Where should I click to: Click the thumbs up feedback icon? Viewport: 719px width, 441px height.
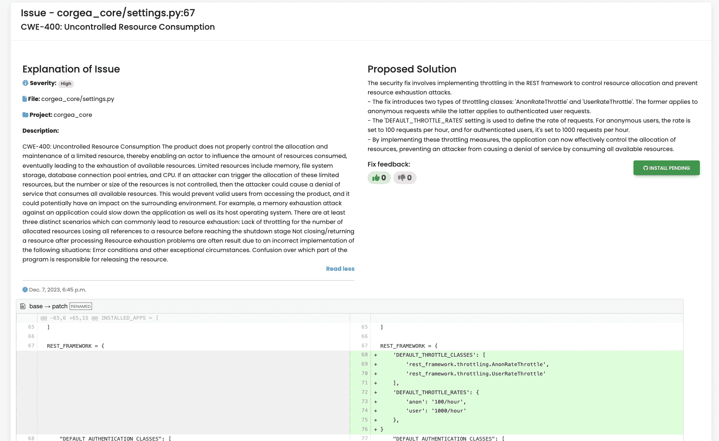[376, 178]
